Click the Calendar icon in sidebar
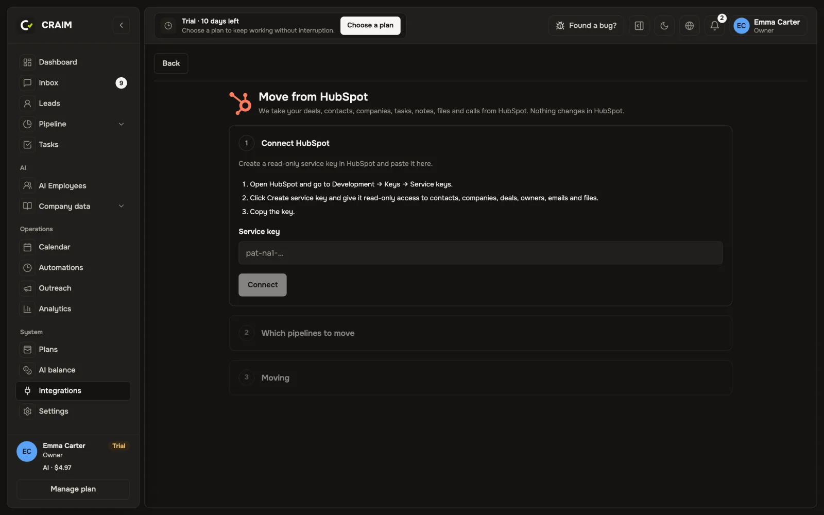The image size is (824, 515). coord(27,247)
